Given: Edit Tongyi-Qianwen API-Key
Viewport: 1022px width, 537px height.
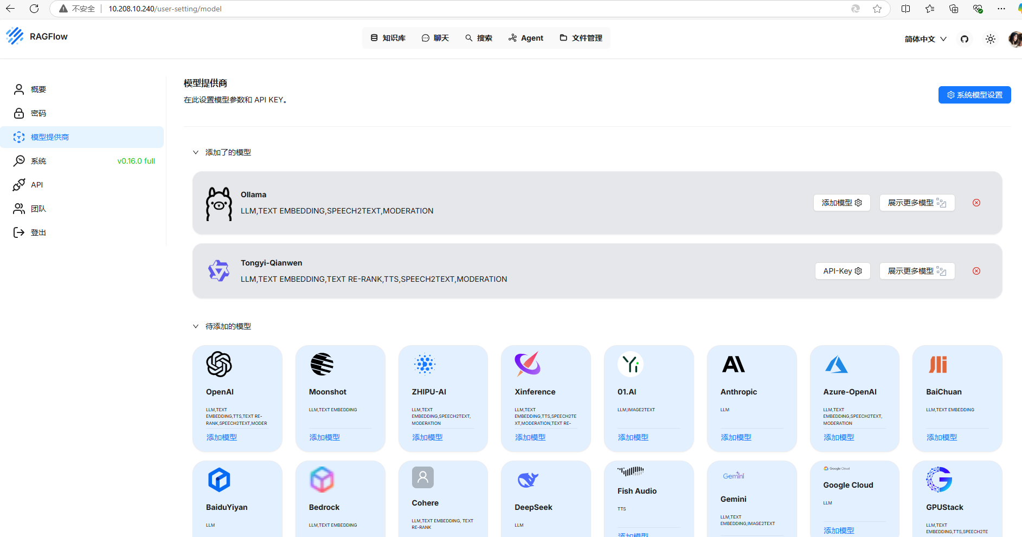Looking at the screenshot, I should [842, 271].
